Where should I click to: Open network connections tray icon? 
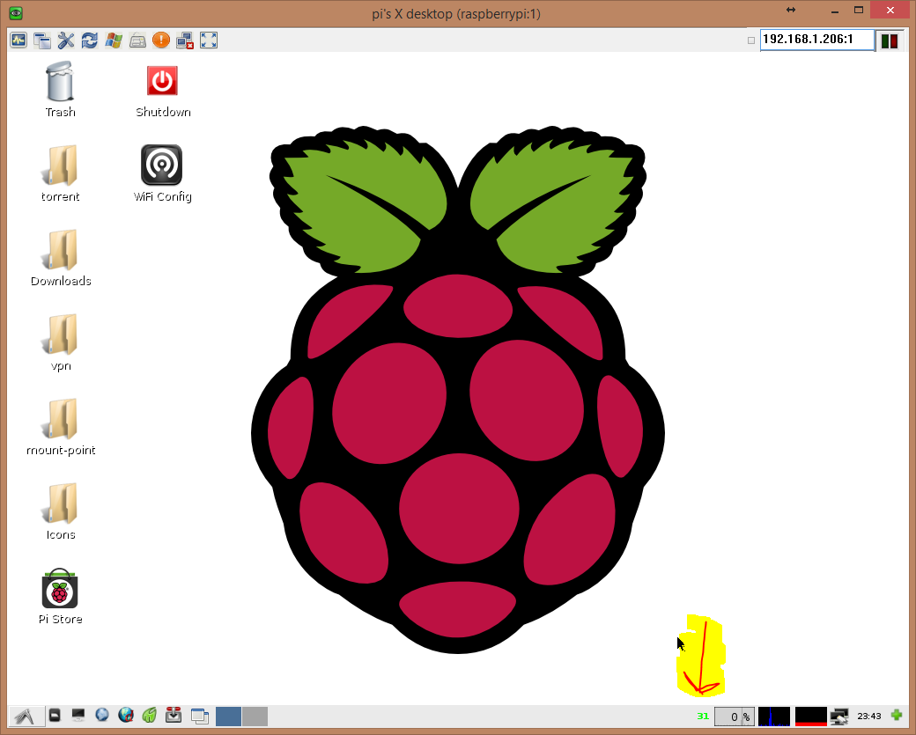[x=839, y=717]
